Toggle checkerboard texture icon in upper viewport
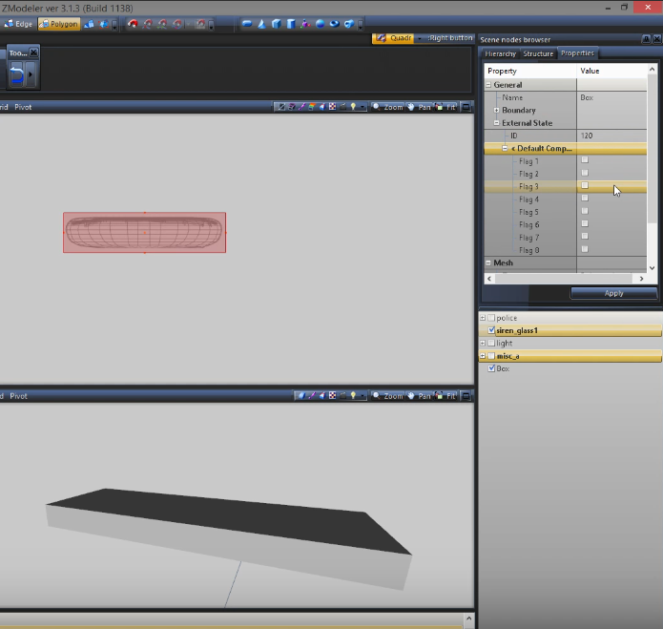The height and width of the screenshot is (629, 663). tap(332, 107)
